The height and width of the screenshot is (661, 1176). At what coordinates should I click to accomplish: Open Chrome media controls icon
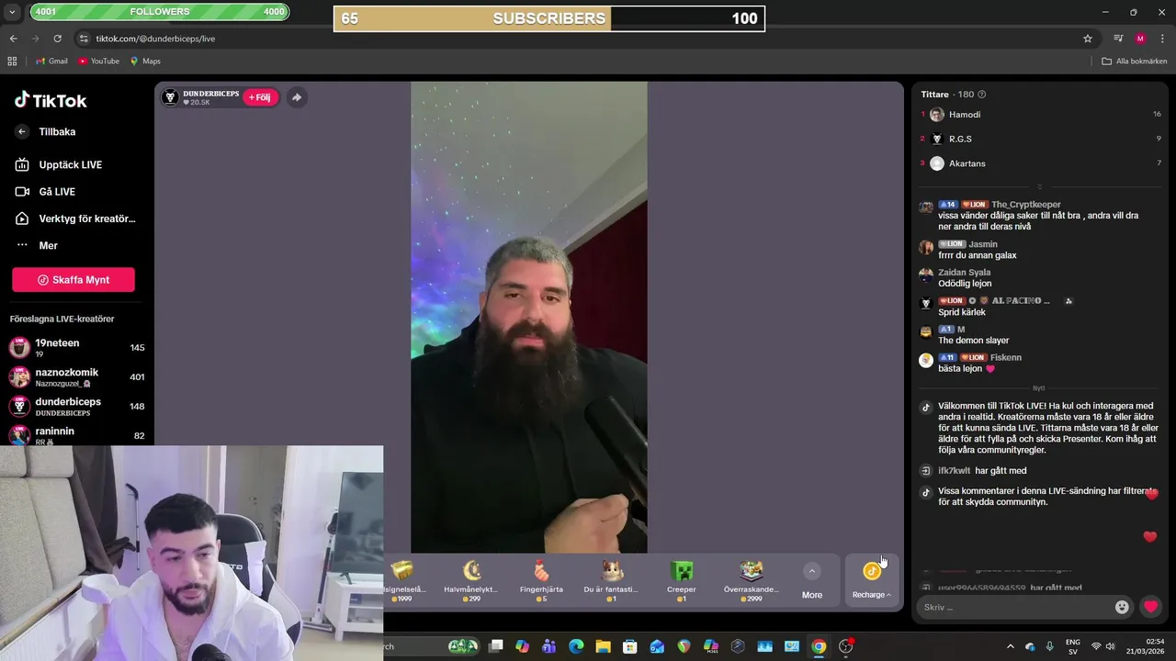pyautogui.click(x=1118, y=39)
